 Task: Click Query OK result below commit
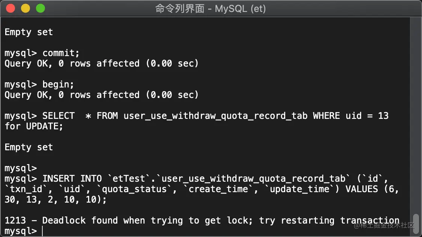tap(102, 63)
